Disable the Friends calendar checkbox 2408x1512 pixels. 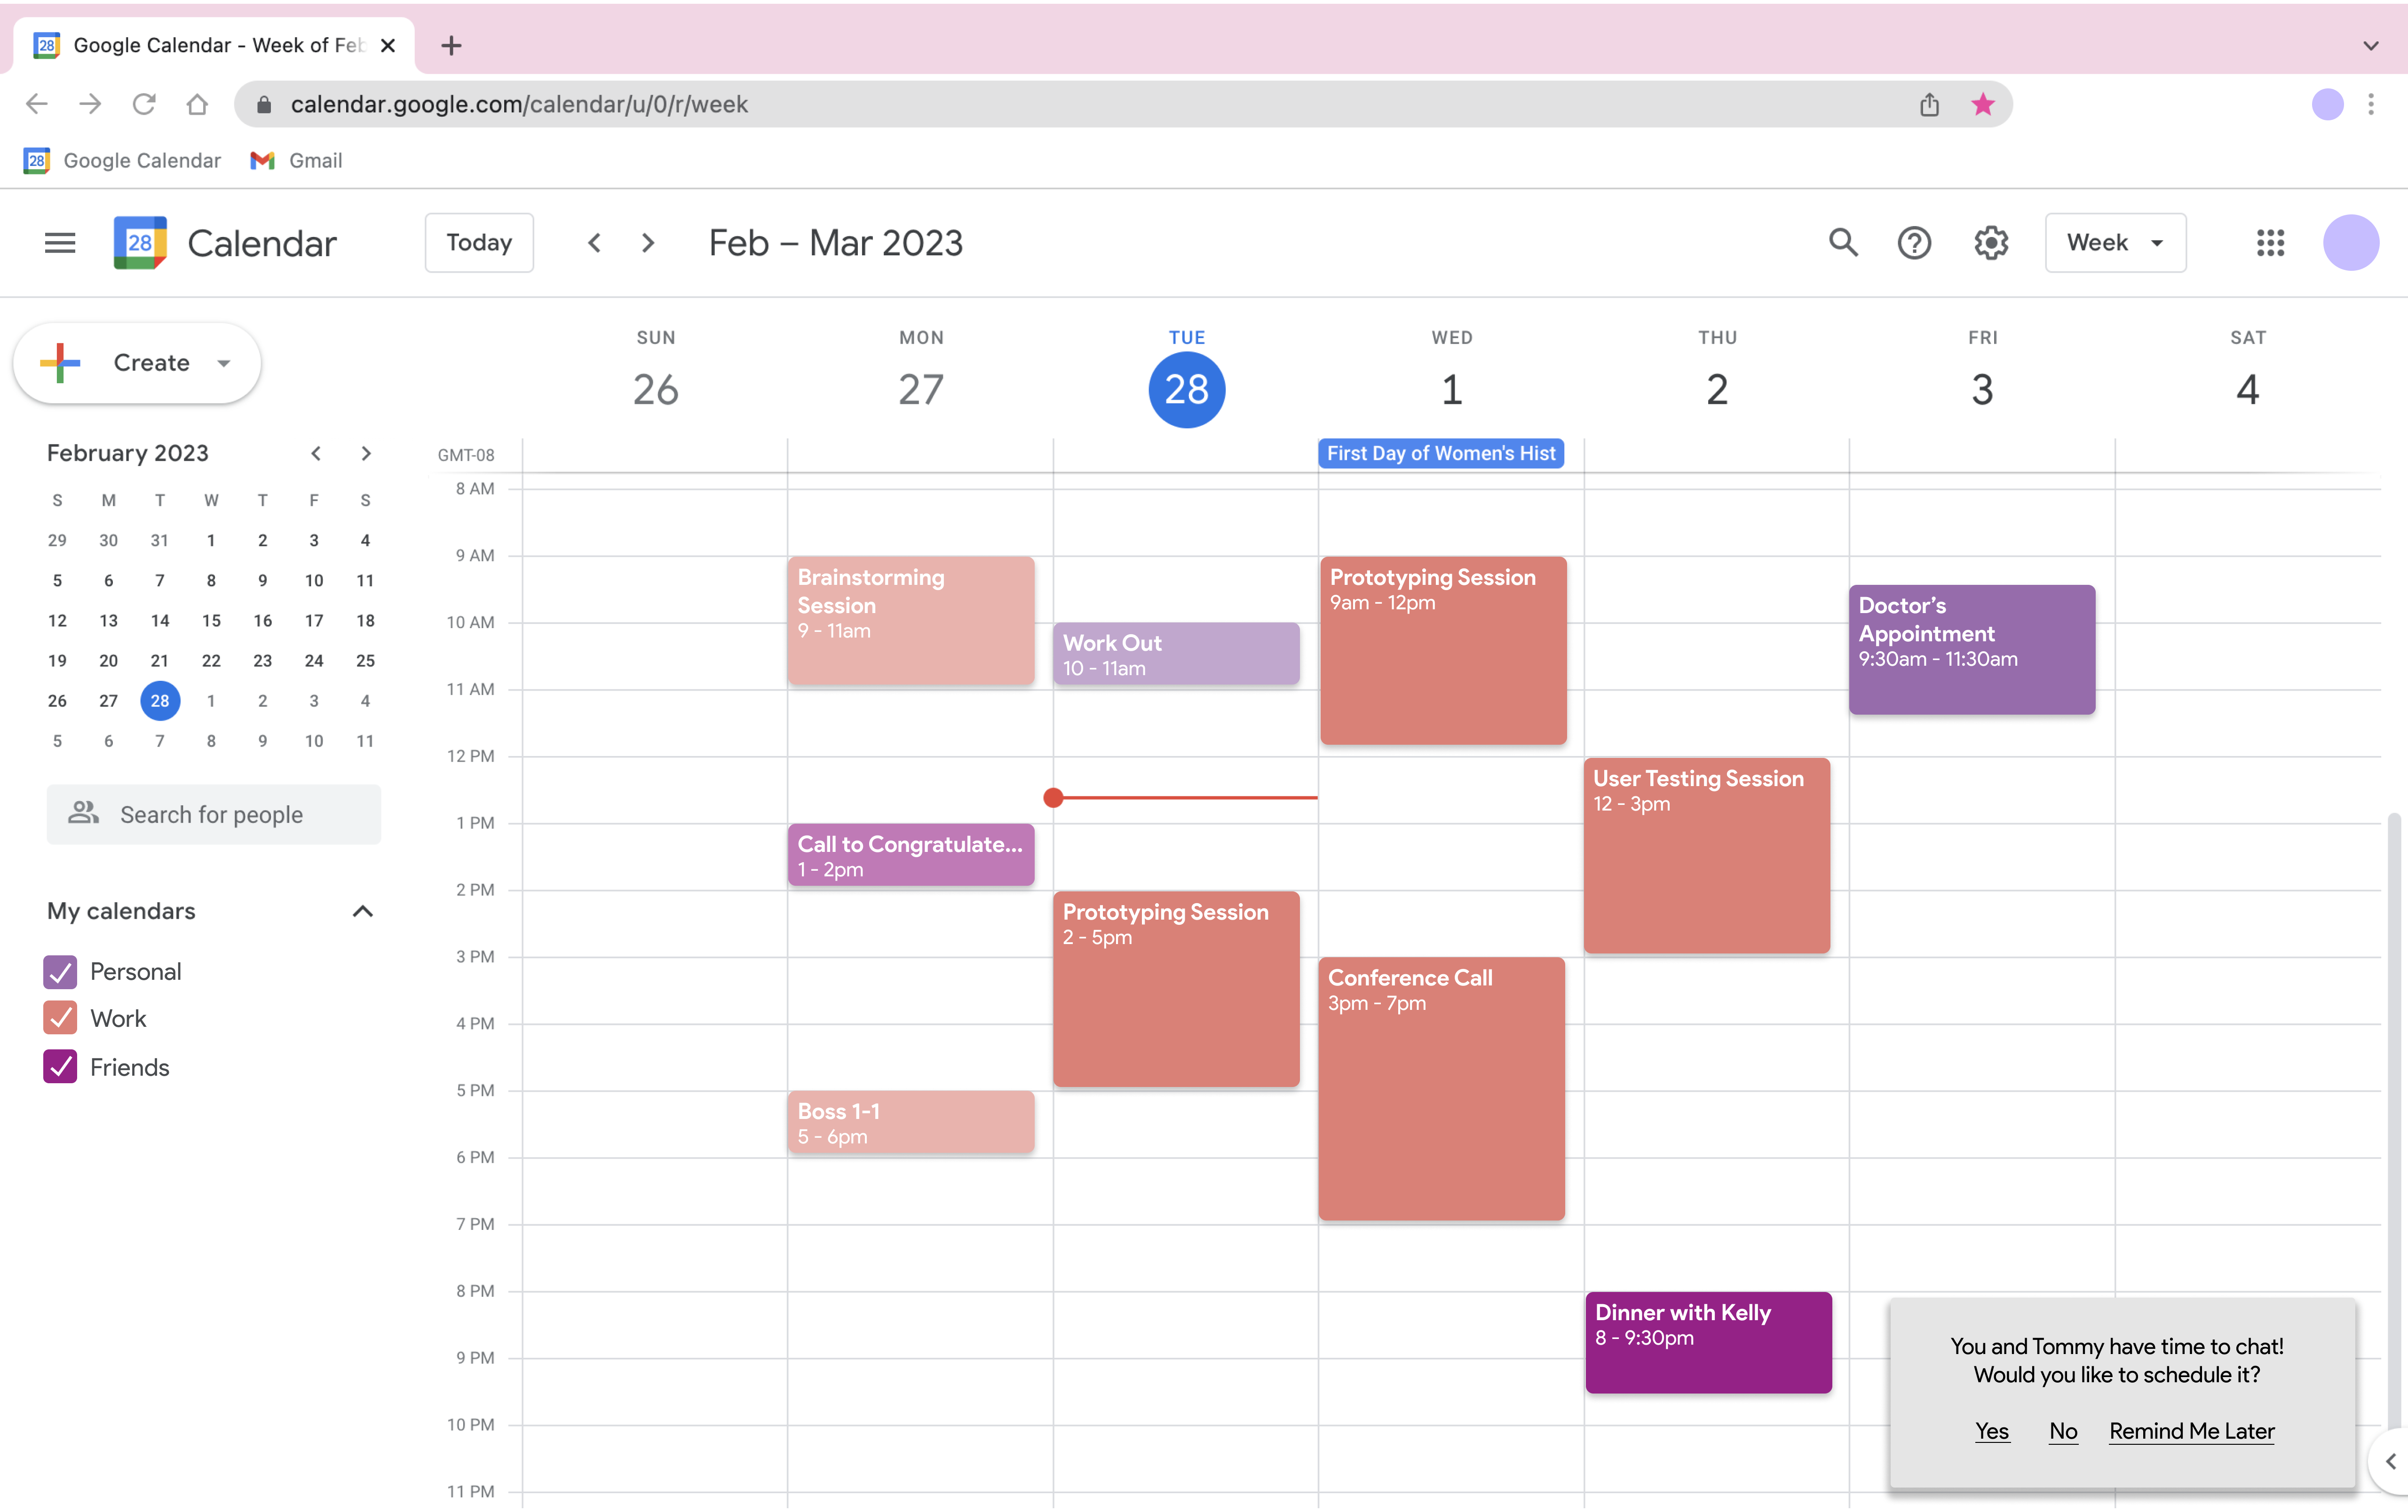pyautogui.click(x=60, y=1067)
